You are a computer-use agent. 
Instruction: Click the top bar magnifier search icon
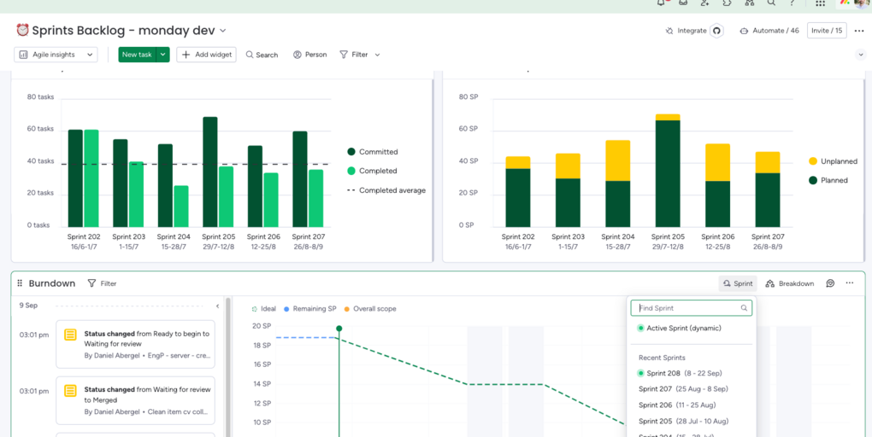coord(771,3)
